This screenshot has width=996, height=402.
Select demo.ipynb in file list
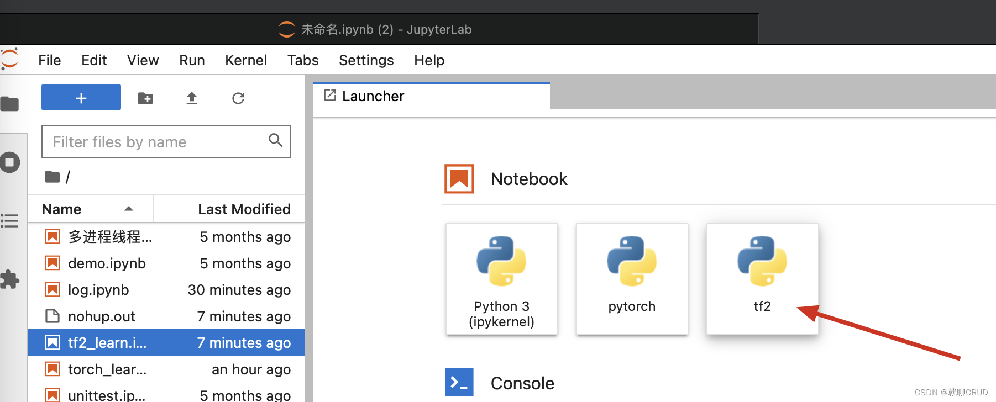pyautogui.click(x=166, y=263)
